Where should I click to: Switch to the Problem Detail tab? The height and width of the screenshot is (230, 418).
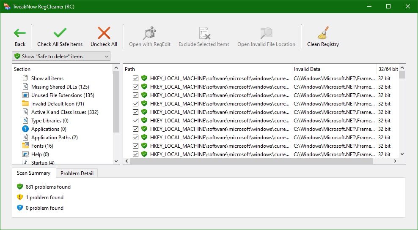[77, 173]
